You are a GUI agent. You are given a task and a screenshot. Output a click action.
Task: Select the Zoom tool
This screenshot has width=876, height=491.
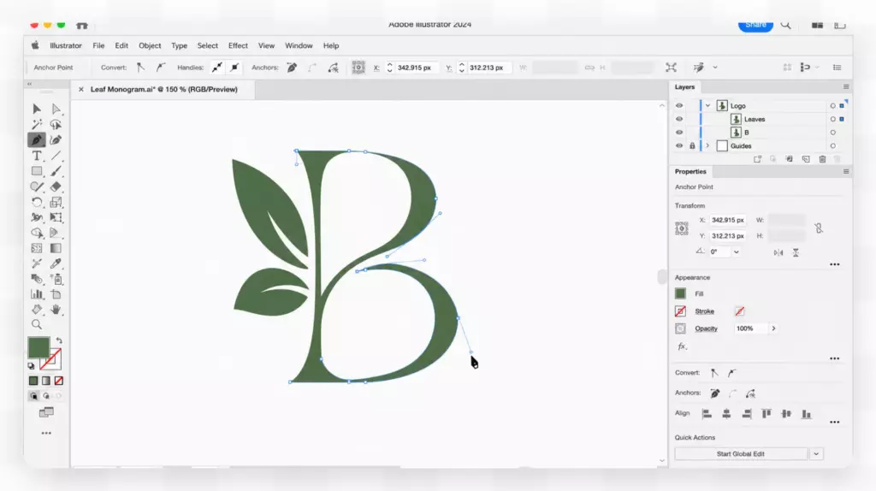pyautogui.click(x=37, y=324)
